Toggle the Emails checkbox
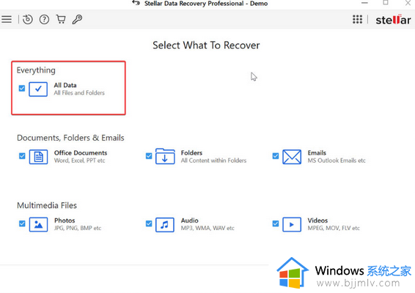This screenshot has width=415, height=293. (x=276, y=156)
